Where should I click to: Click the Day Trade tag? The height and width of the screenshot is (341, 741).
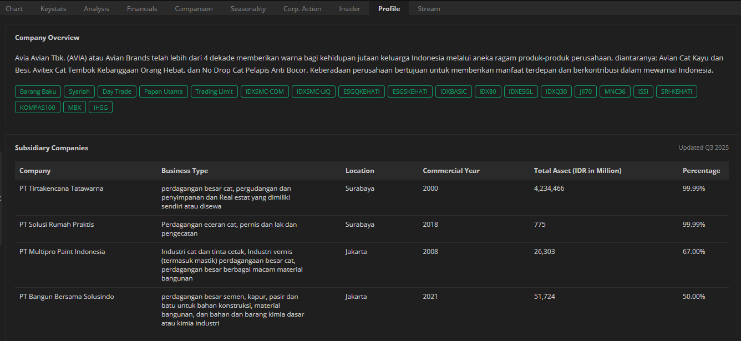coord(117,91)
